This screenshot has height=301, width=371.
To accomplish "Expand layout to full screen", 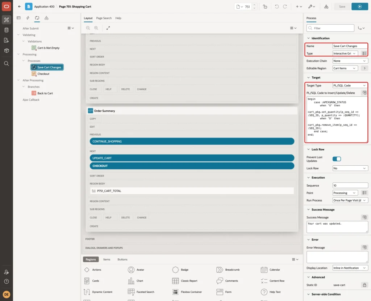I will tap(108, 28).
